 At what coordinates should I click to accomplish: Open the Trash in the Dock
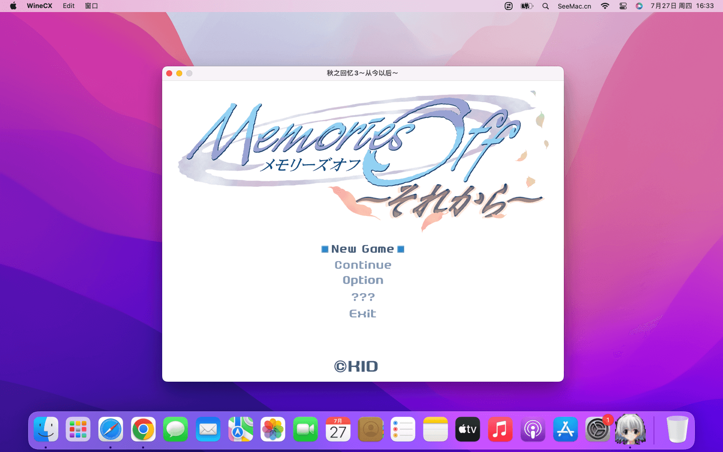(677, 429)
